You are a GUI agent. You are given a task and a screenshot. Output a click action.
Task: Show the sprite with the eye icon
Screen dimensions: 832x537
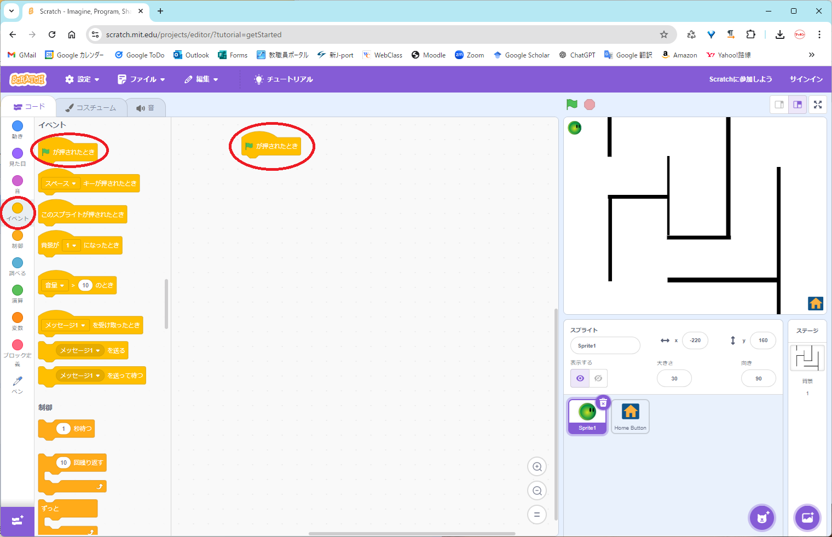coord(580,378)
